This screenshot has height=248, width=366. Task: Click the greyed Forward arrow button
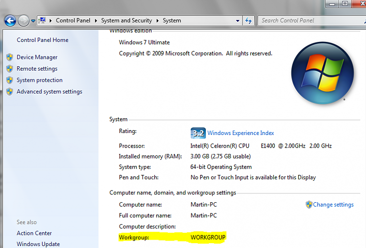(x=23, y=21)
